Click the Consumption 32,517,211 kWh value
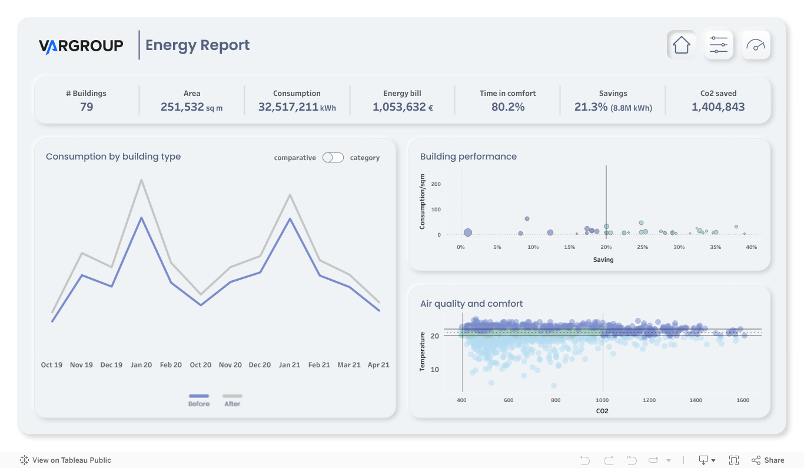The width and height of the screenshot is (804, 468). click(x=297, y=107)
